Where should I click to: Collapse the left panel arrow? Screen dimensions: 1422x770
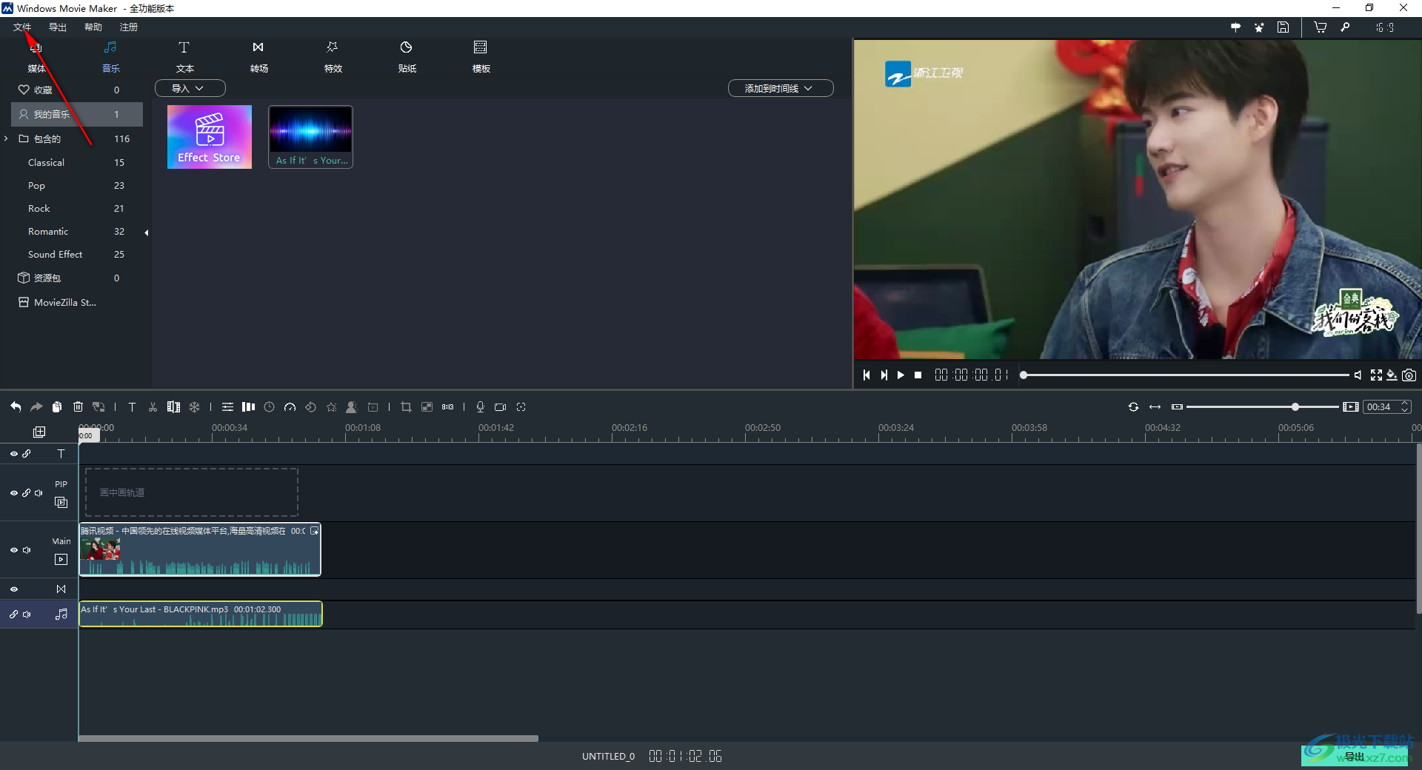(x=147, y=232)
